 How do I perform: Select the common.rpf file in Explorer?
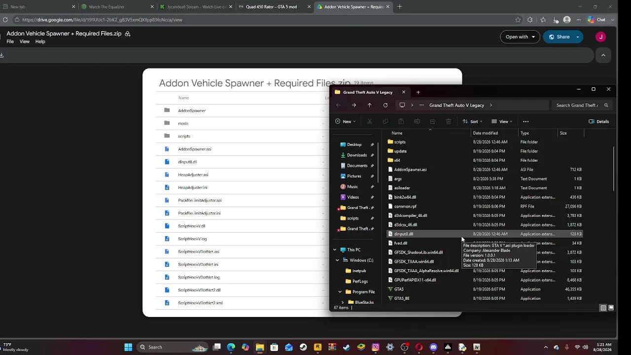coord(485,207)
